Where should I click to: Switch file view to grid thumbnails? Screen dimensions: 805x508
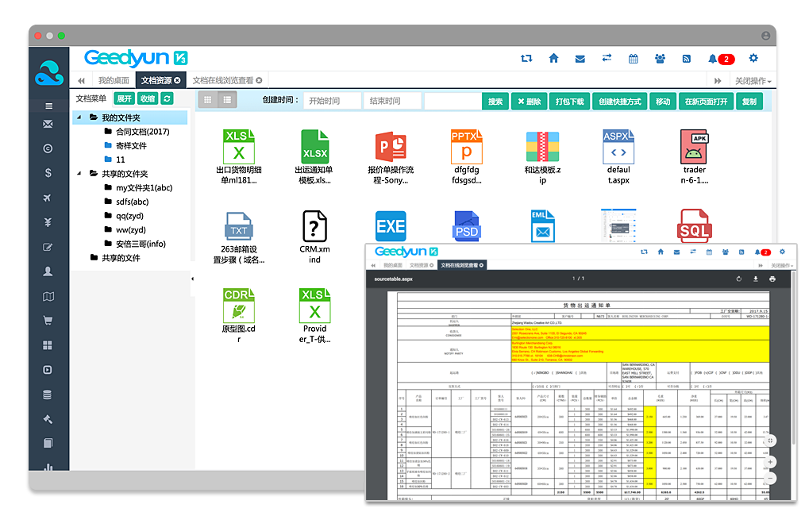pyautogui.click(x=207, y=100)
